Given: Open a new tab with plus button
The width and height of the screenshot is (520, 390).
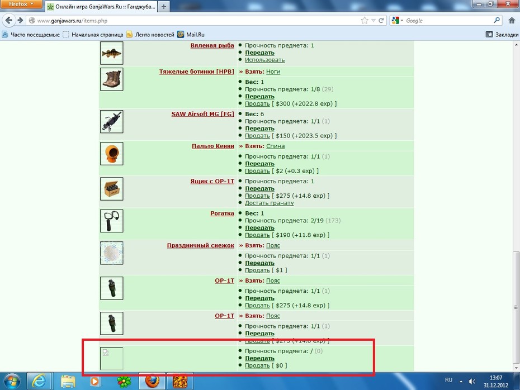Looking at the screenshot, I should click(164, 6).
